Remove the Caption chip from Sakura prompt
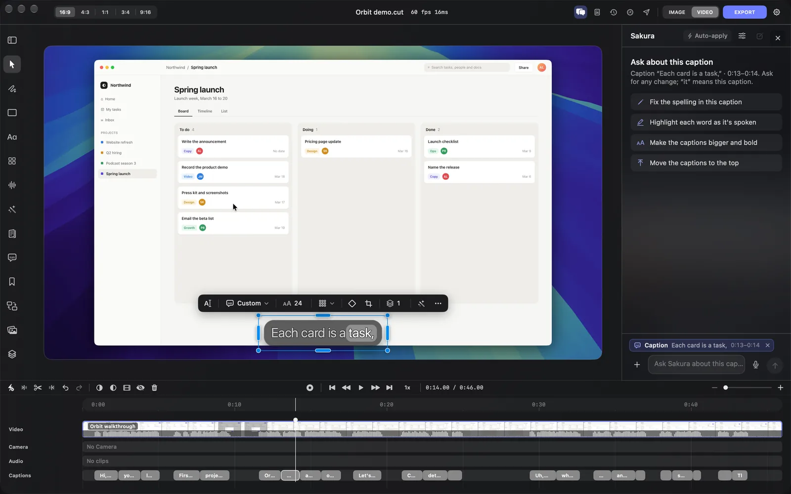 (768, 345)
